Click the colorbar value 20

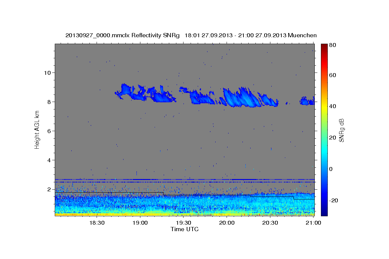pyautogui.click(x=333, y=138)
